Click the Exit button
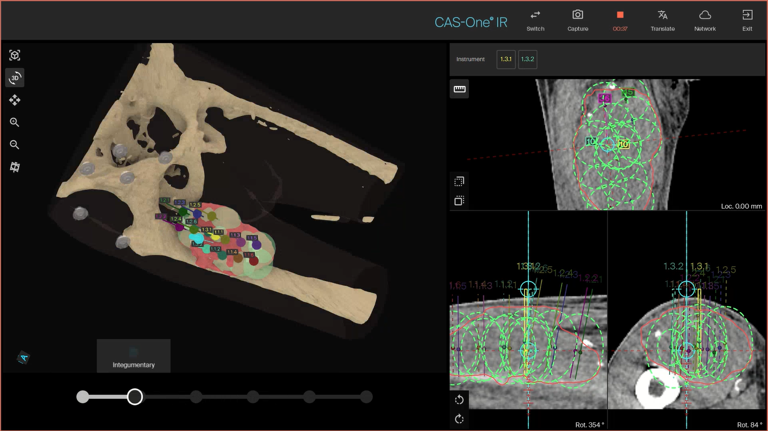The height and width of the screenshot is (431, 768). click(746, 19)
